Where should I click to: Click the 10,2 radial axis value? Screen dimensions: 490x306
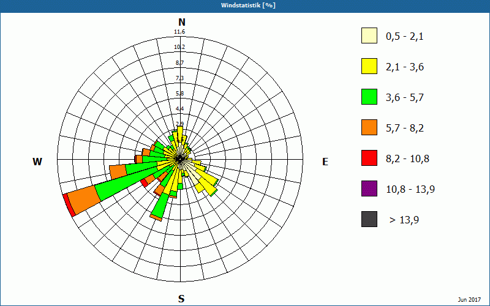(179, 47)
